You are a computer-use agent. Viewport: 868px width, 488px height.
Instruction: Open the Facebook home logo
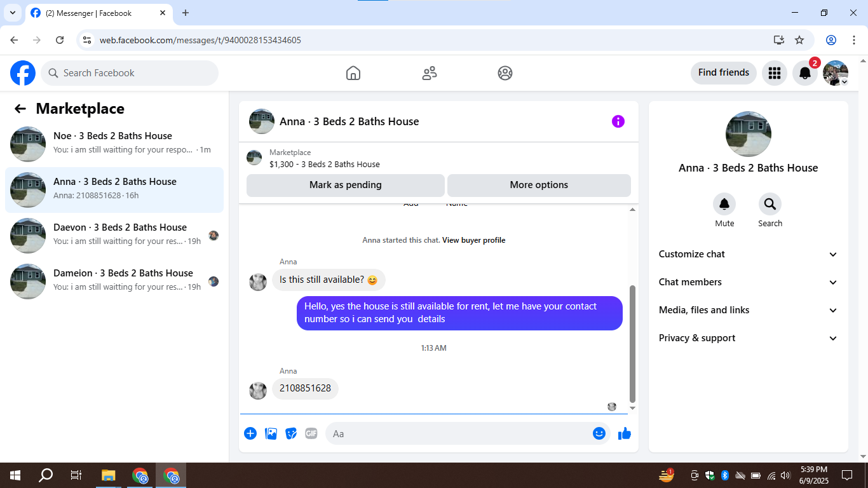(x=23, y=73)
